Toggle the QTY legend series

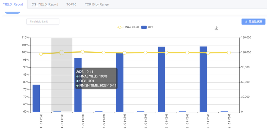click(x=147, y=27)
